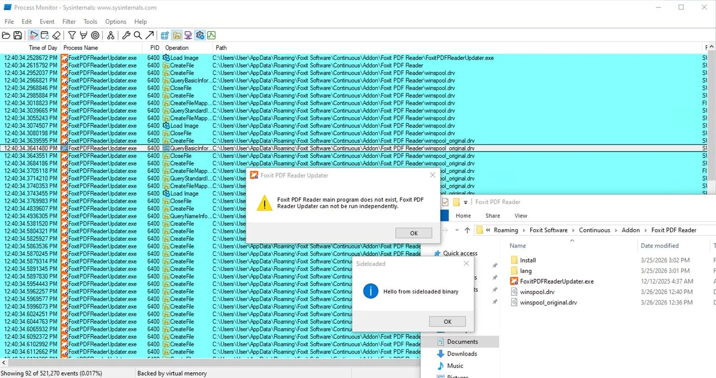The image size is (716, 378).
Task: Click Foxit Software in the address breadcrumb
Action: [548, 230]
